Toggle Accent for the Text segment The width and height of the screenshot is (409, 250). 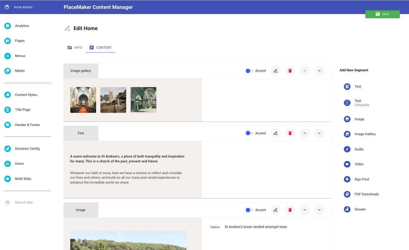coord(249,133)
